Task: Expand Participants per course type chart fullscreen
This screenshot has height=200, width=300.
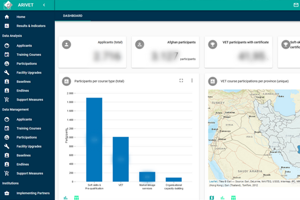Action: [x=181, y=81]
